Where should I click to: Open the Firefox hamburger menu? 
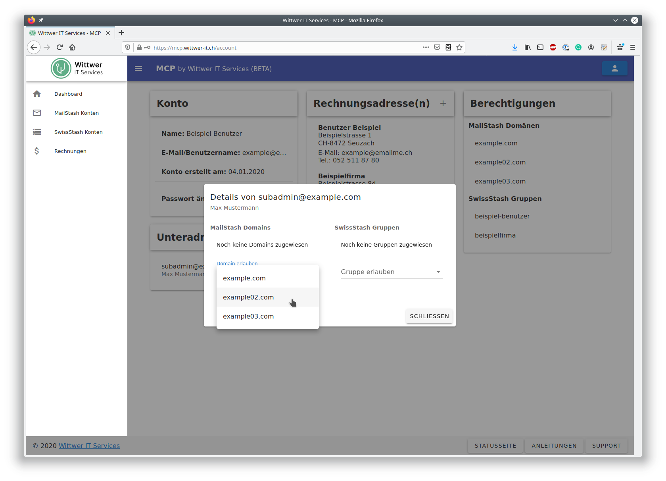pos(633,47)
